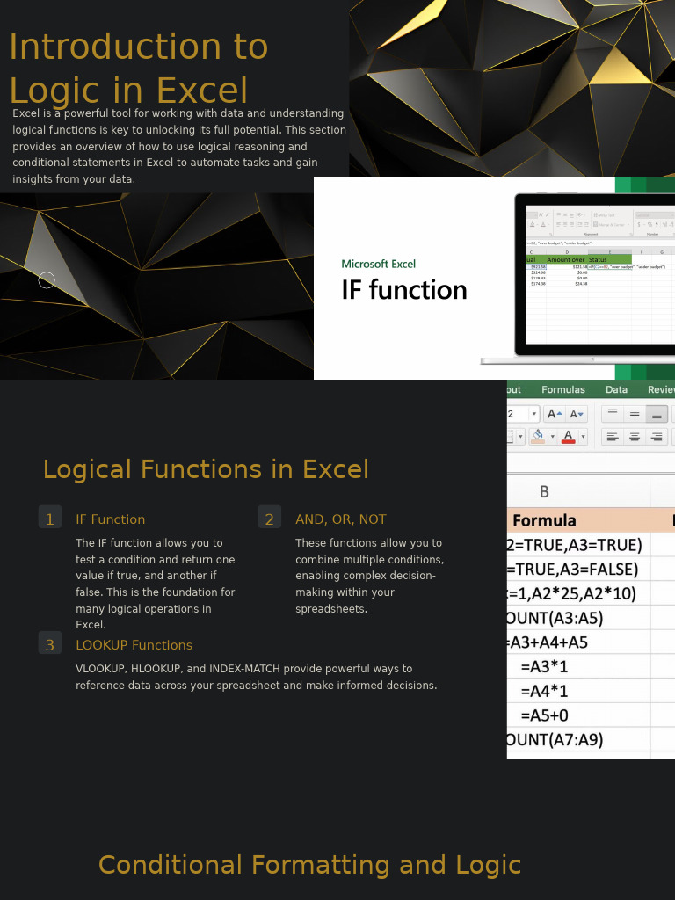Select the =A5+0 cell
Image resolution: width=675 pixels, height=900 pixels.
(x=578, y=715)
